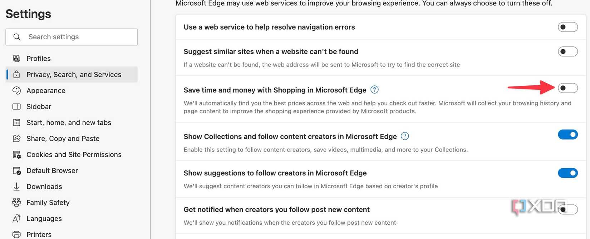Turn on Suggest similar sites toggle
This screenshot has height=239, width=590.
(567, 51)
